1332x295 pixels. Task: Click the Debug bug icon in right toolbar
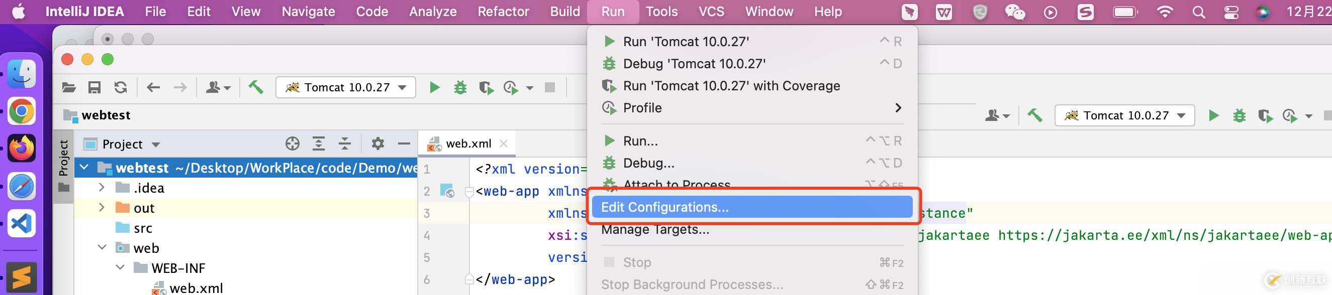(x=1239, y=115)
